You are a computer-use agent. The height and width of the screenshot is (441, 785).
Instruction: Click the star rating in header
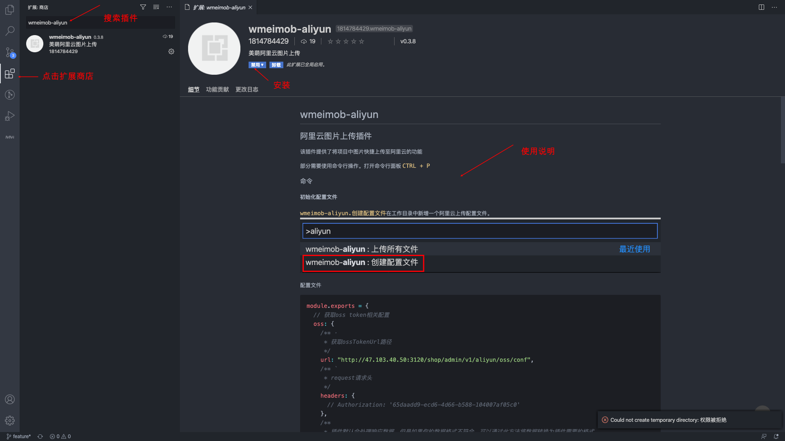click(346, 41)
